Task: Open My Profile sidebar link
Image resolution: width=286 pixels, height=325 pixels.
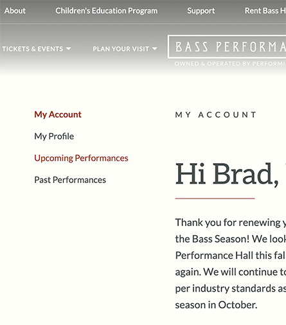Action: 54,136
